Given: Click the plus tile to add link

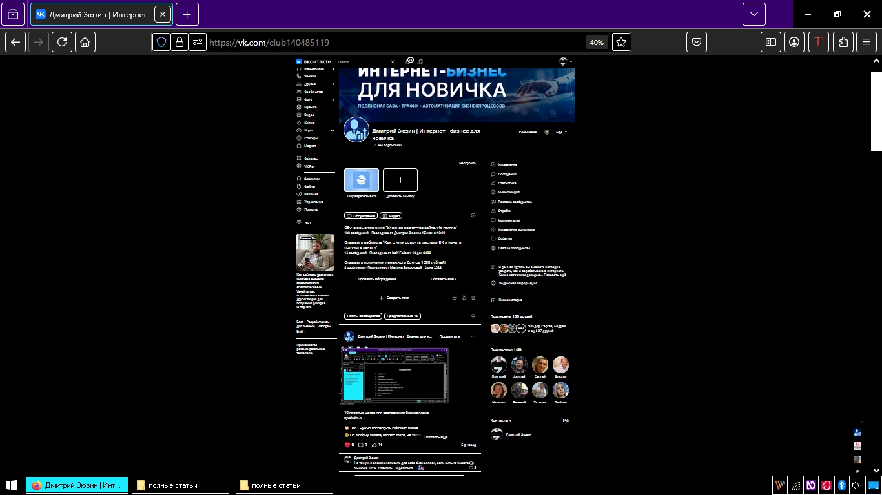Looking at the screenshot, I should 400,180.
